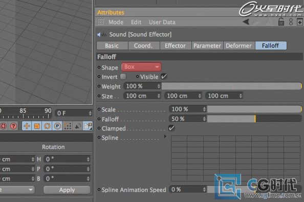Go back using the black left arrow

coord(246,21)
